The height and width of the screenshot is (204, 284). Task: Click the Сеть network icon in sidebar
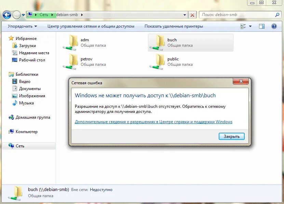(11, 146)
